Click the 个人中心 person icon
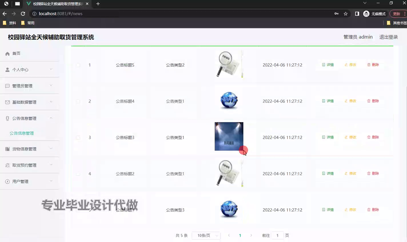The height and width of the screenshot is (242, 407). click(7, 70)
